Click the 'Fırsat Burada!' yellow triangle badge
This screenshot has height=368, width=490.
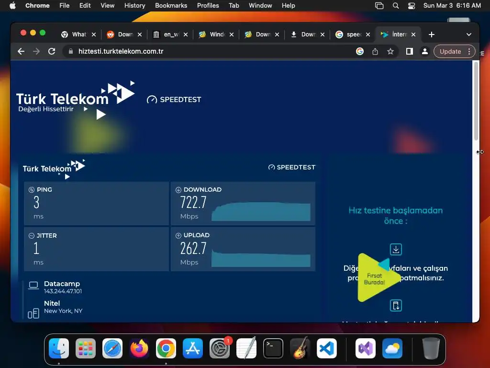pos(378,278)
